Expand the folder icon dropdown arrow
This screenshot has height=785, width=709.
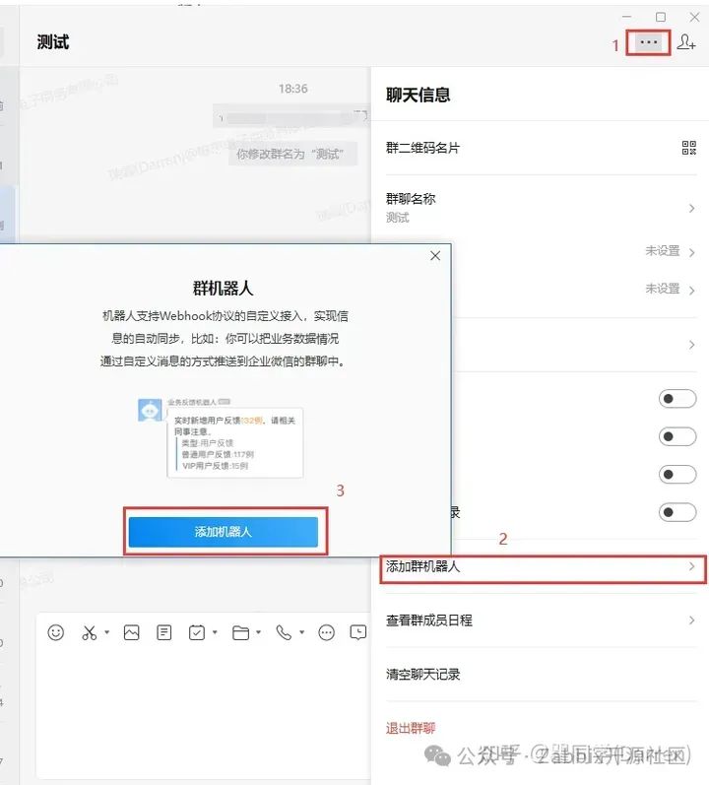pos(258,632)
